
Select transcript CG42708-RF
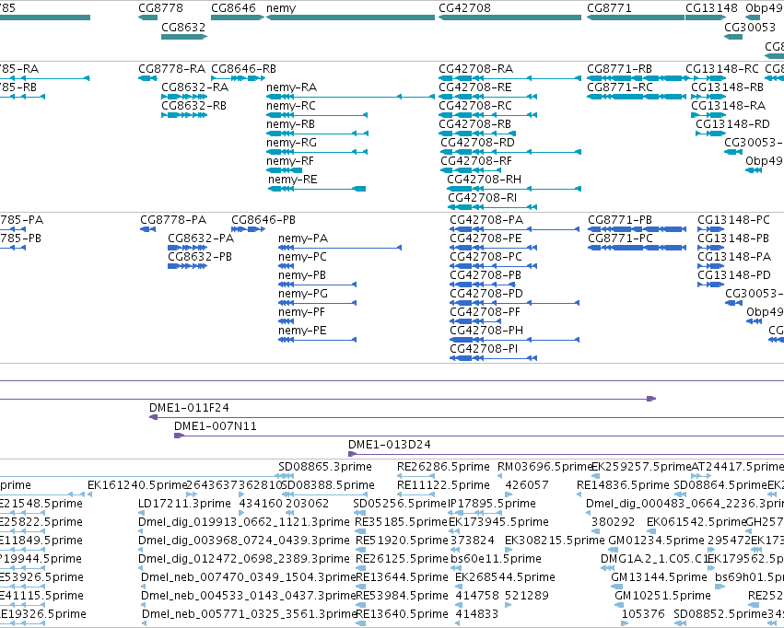click(476, 161)
